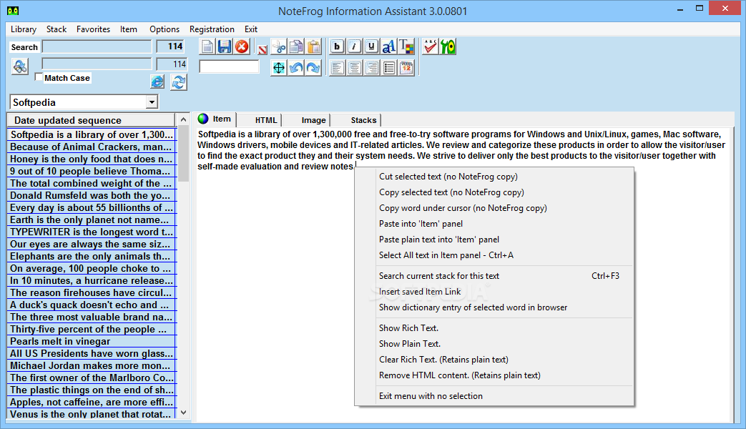Choose Clear Rich Text entry
746x429 pixels.
(x=494, y=360)
